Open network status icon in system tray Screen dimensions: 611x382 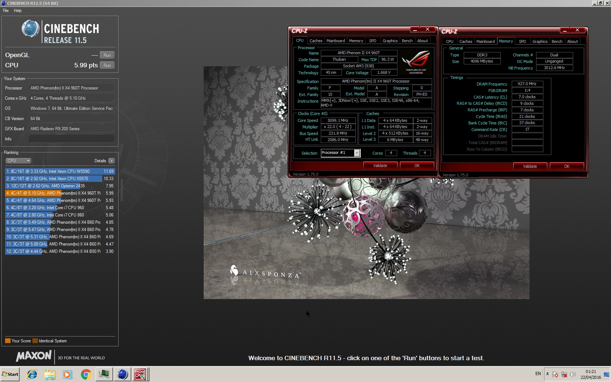tap(564, 374)
